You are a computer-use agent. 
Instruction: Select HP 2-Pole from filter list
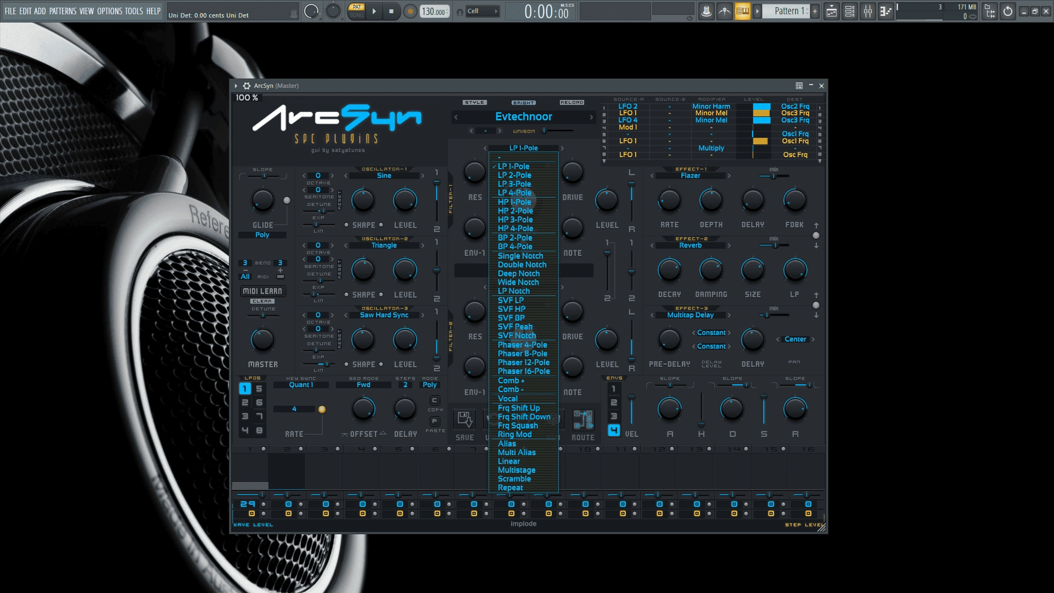click(524, 211)
